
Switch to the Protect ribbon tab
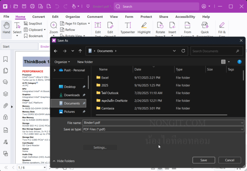(146, 17)
